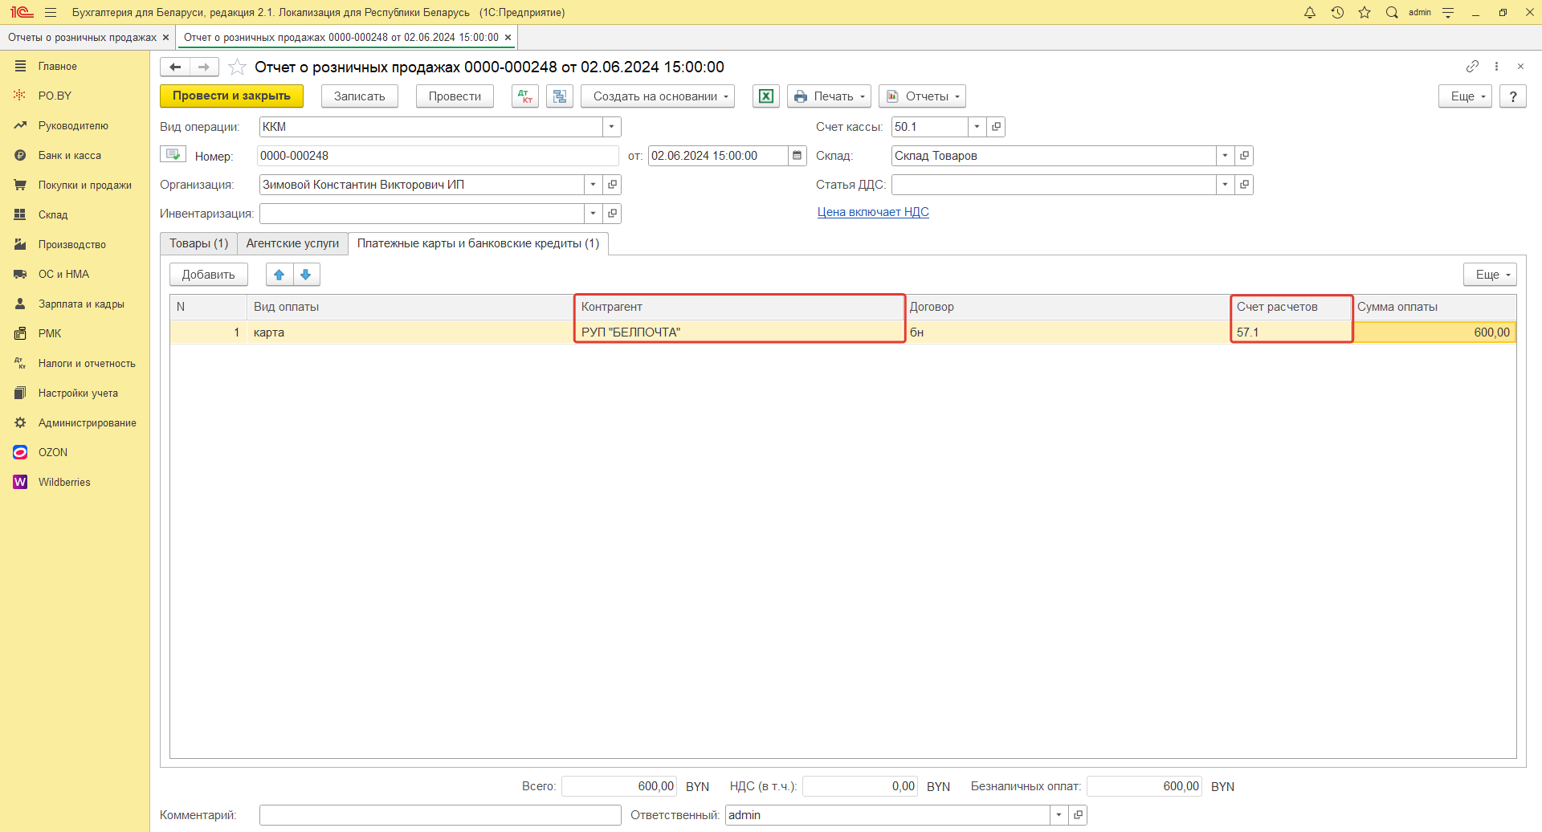Open Wildberries section in sidebar
Image resolution: width=1542 pixels, height=832 pixels.
(64, 483)
